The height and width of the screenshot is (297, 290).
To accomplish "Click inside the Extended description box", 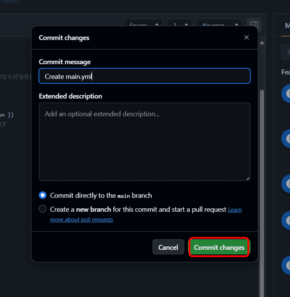I will pos(144,142).
